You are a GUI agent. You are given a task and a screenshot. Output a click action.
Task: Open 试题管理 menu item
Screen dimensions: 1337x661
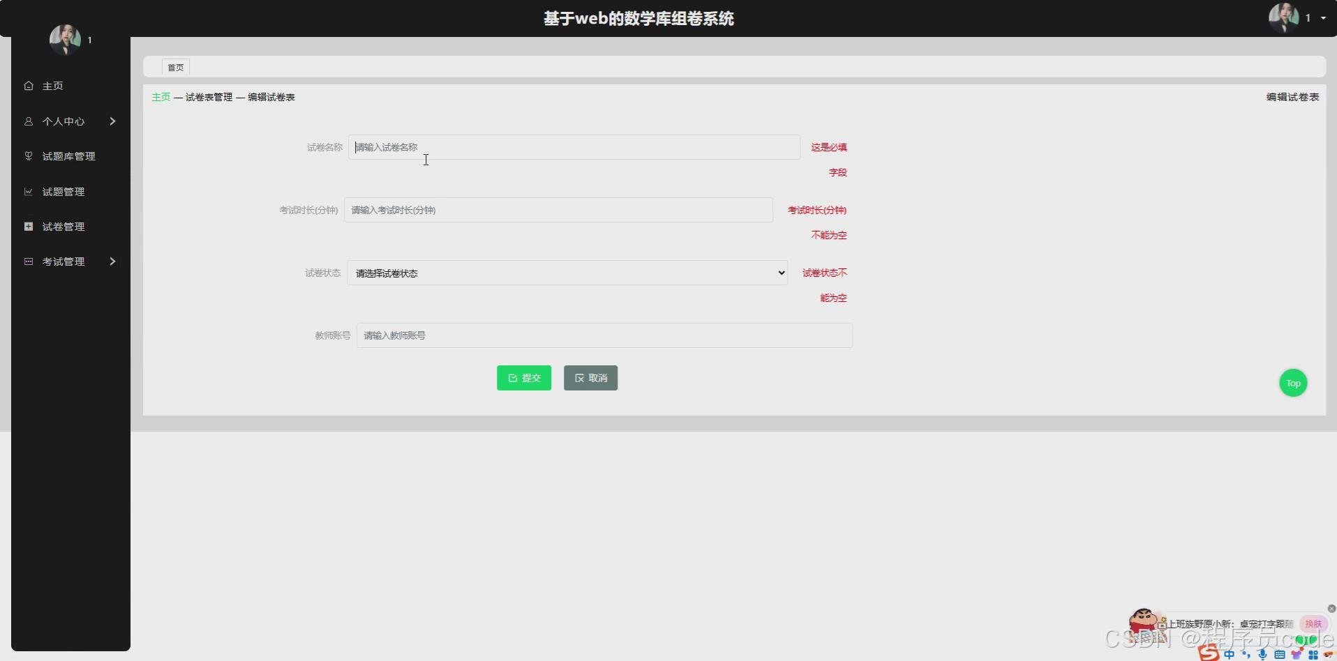(64, 192)
